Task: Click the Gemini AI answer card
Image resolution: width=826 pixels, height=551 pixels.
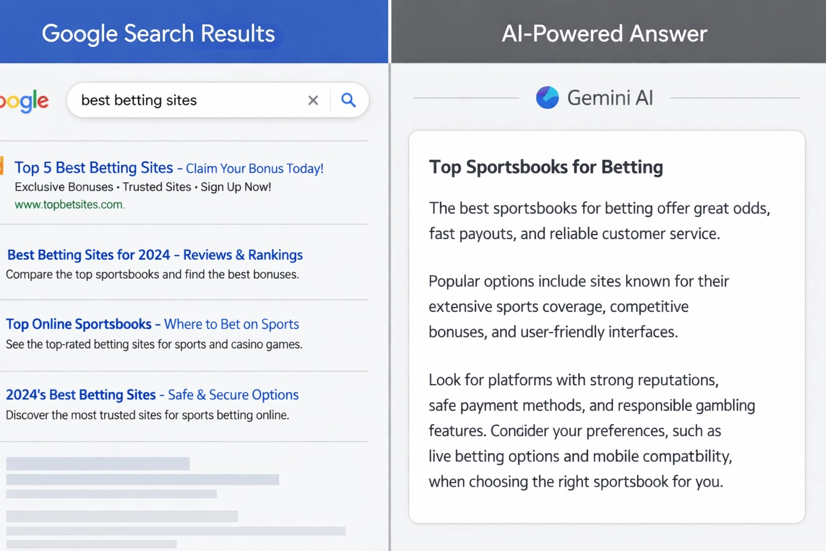Action: tap(607, 326)
